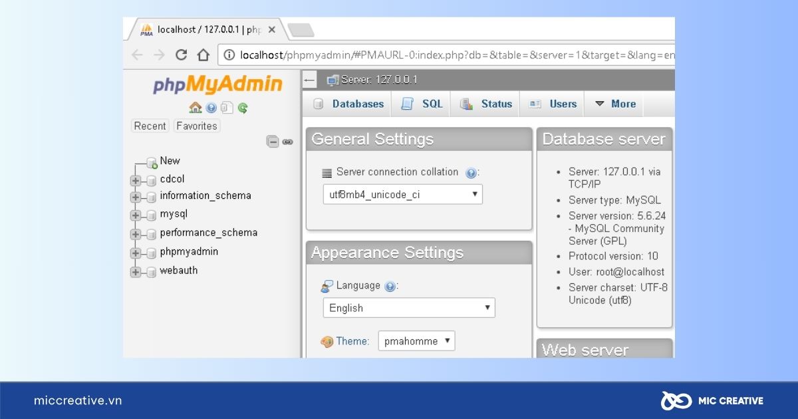Screen dimensions: 798x419
Task: Expand the cdcol database node
Action: 136,180
